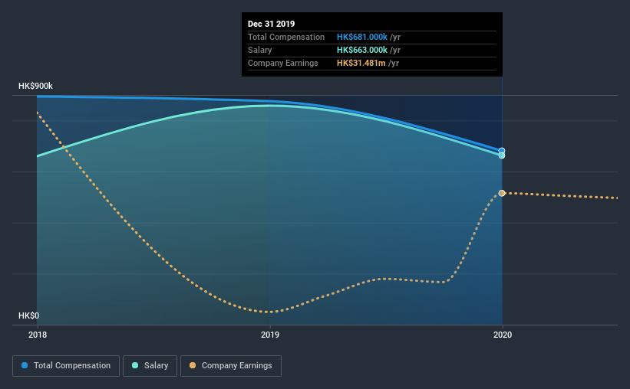Click the blue Total Compensation legend dot
This screenshot has width=630, height=389.
point(25,365)
